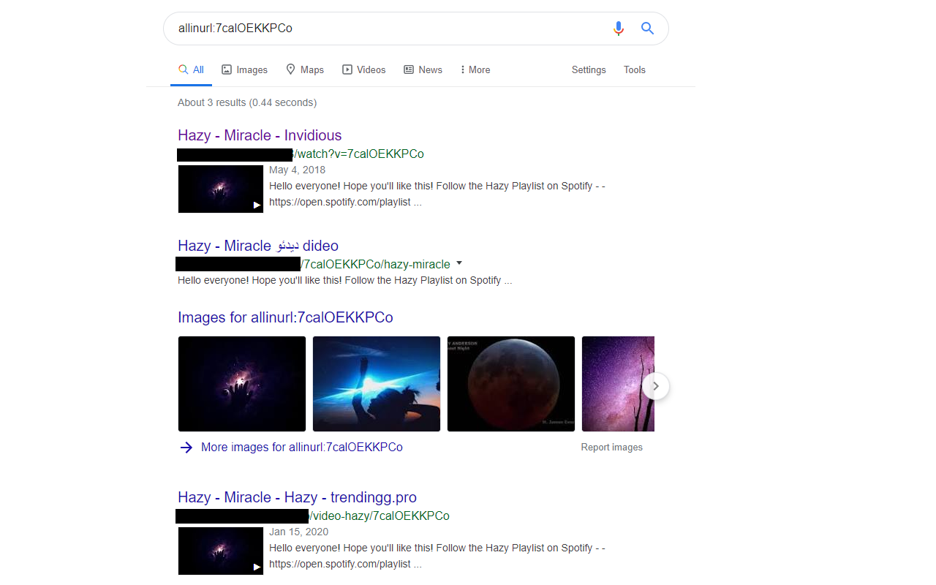Image resolution: width=936 pixels, height=585 pixels.
Task: Expand the dideo result URL dropdown arrow
Action: pyautogui.click(x=459, y=263)
